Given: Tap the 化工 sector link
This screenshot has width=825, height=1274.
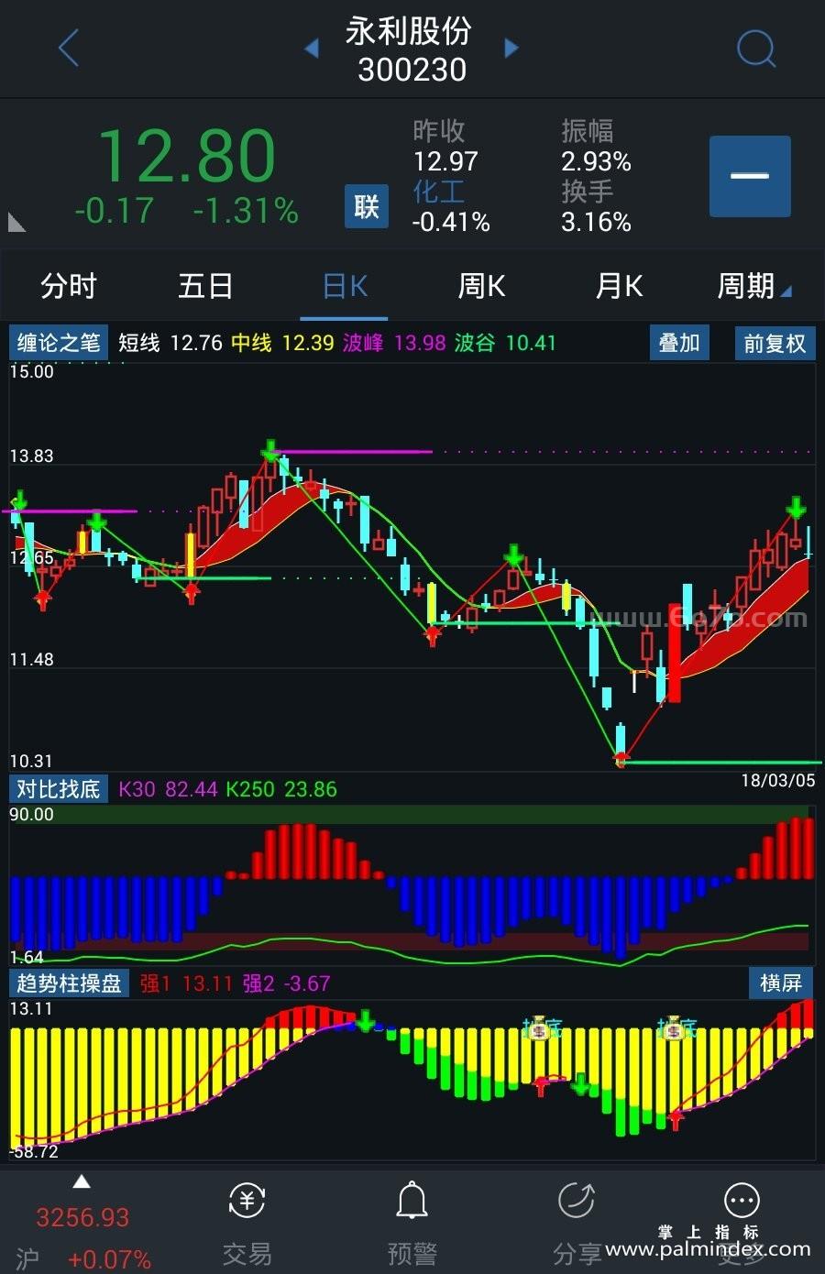Looking at the screenshot, I should [438, 192].
